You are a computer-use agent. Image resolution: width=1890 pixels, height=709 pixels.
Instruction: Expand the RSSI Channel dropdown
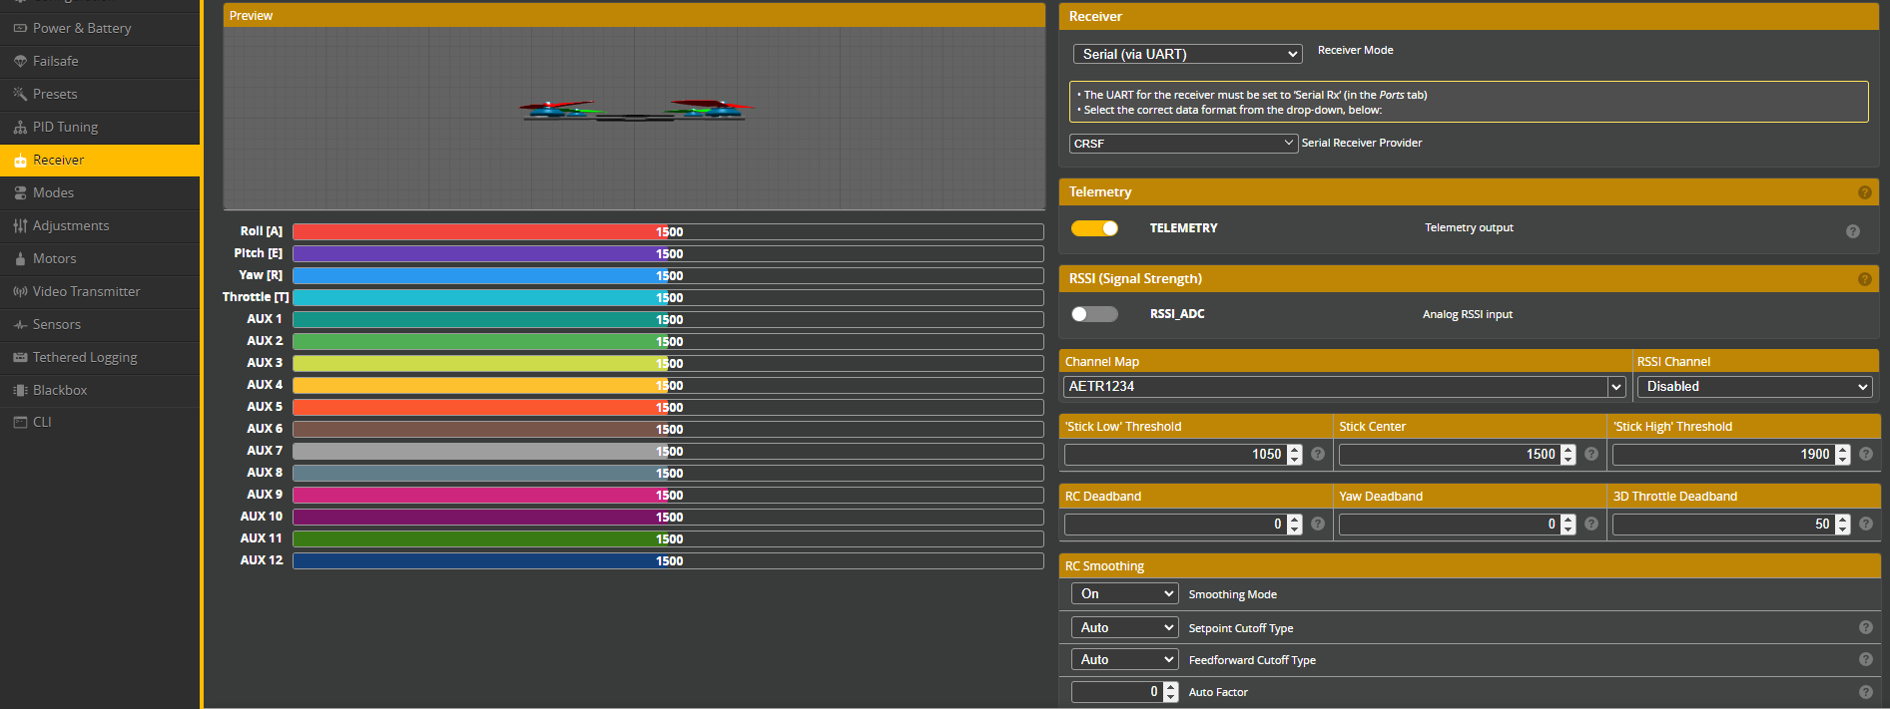(x=1754, y=387)
